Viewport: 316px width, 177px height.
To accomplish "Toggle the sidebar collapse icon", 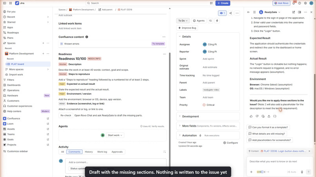I will click(4, 3).
